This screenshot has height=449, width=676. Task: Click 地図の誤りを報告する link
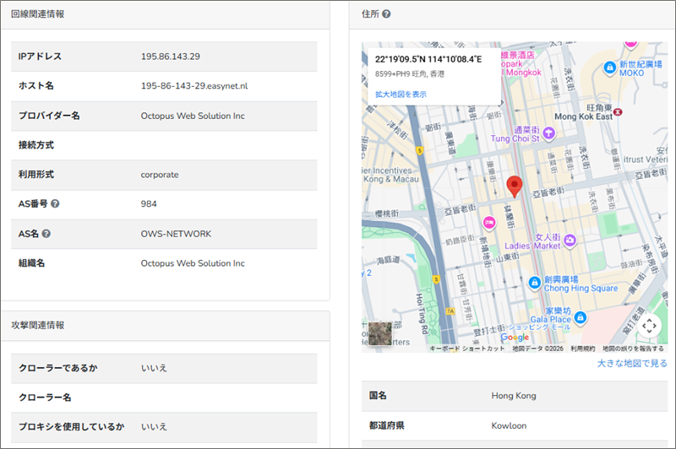[x=633, y=349]
